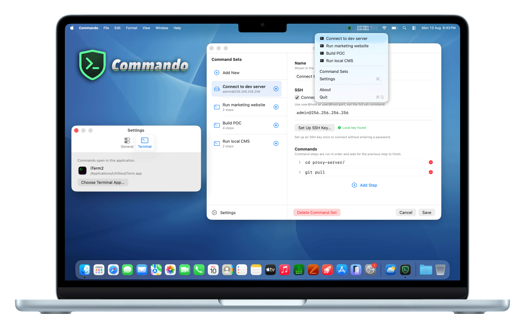525x328 pixels.
Task: Run the Connect to dev server command set via its sidebar play icon
Action: pyautogui.click(x=276, y=89)
